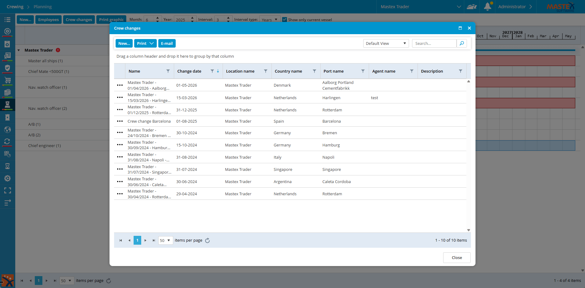Image resolution: width=585 pixels, height=288 pixels.
Task: Click the Search input field
Action: point(434,43)
